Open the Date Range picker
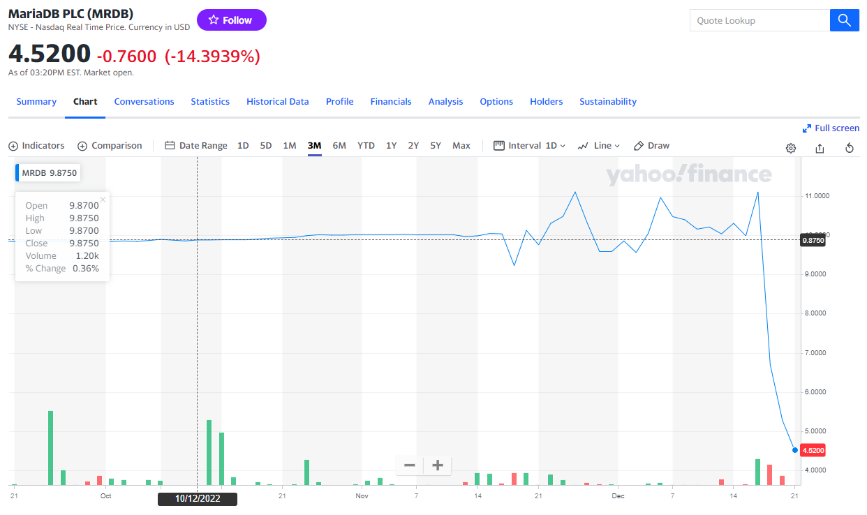This screenshot has height=515, width=867. click(196, 146)
